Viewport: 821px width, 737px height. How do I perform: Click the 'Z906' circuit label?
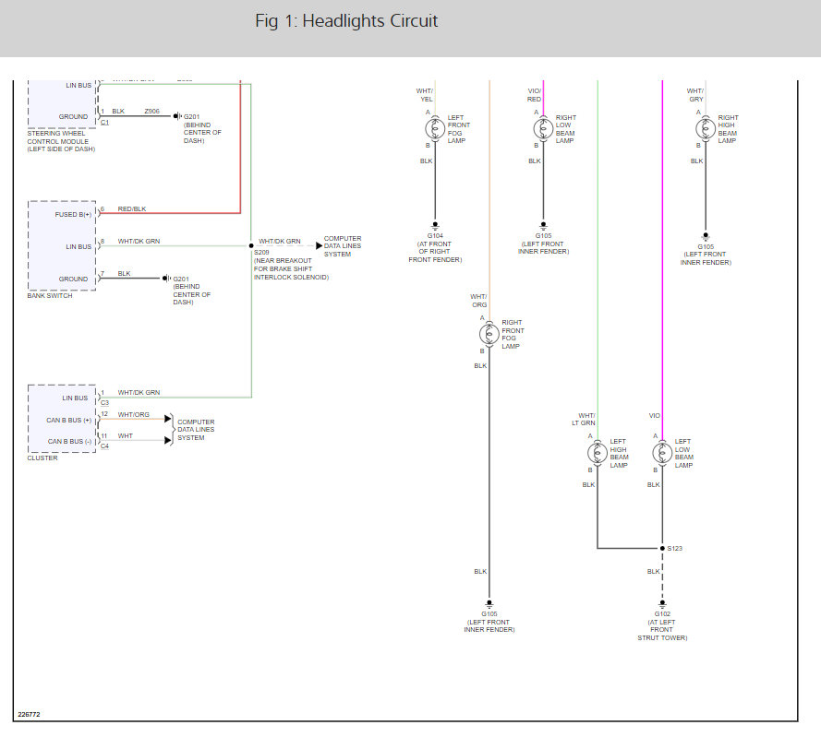tap(151, 112)
